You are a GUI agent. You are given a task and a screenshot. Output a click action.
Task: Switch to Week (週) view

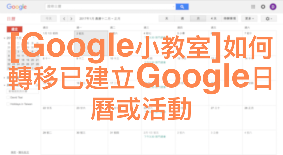tap(182, 19)
